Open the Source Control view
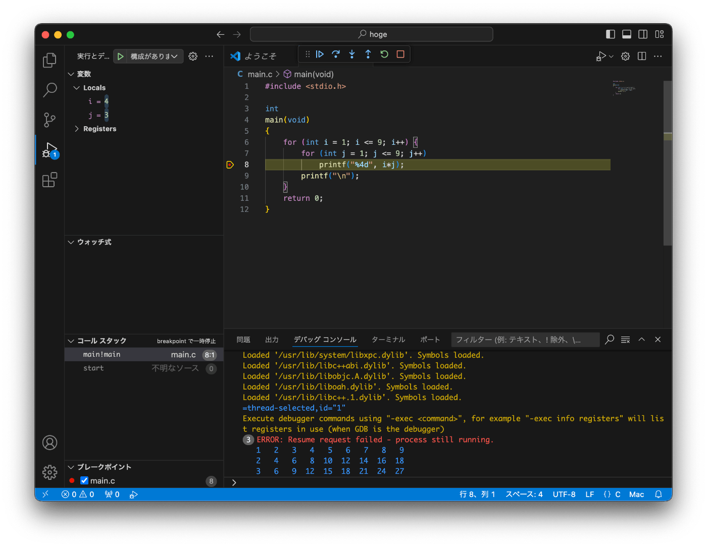The height and width of the screenshot is (547, 707). (x=49, y=120)
